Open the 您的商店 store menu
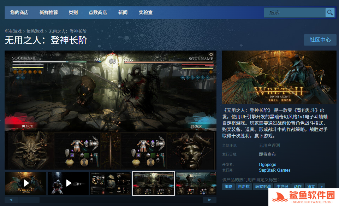The image size is (339, 206). [19, 12]
